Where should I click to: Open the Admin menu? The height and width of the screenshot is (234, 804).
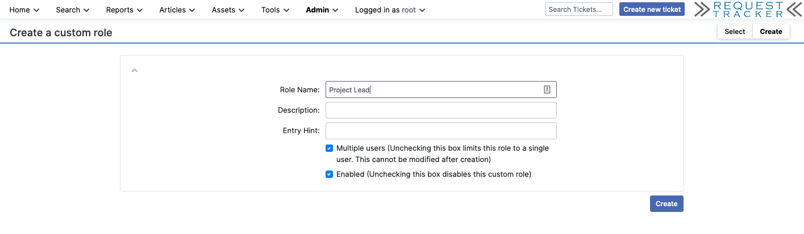click(x=322, y=10)
